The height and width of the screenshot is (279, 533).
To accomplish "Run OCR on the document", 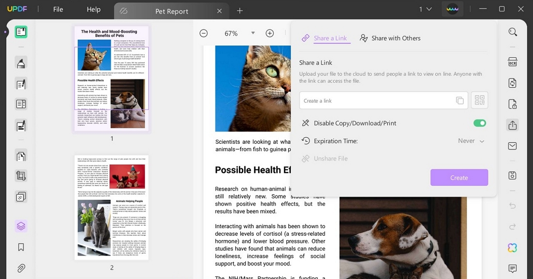I will (512, 61).
